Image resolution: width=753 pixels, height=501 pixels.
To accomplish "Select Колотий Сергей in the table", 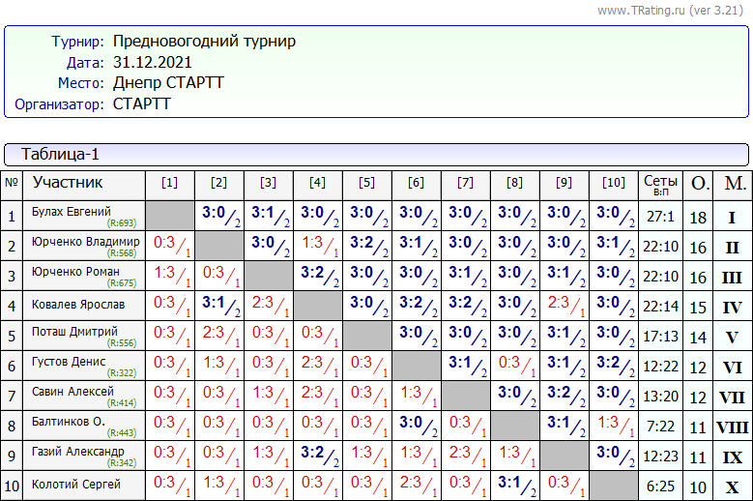I will tap(76, 485).
